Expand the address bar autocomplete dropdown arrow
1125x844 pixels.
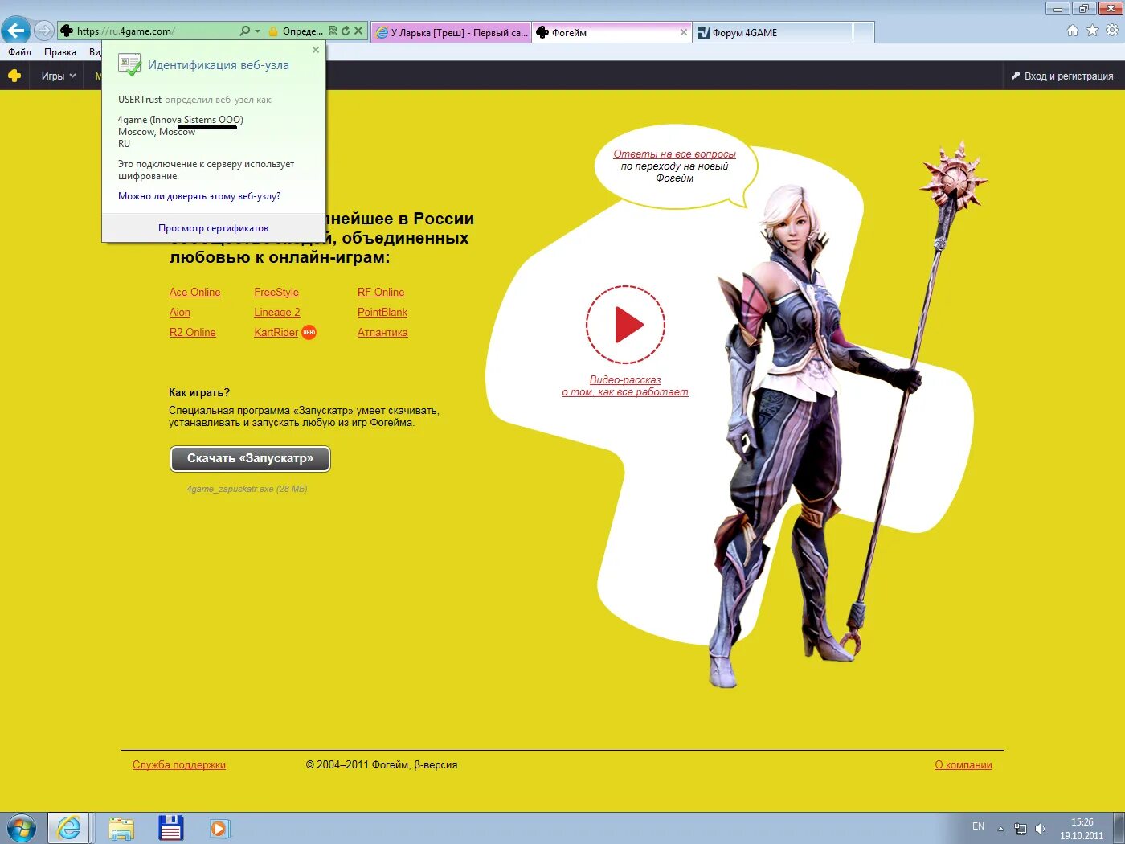257,31
